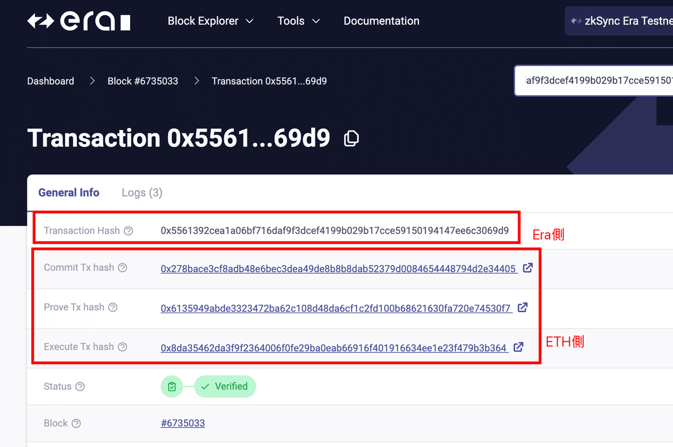Open the external link for Execute Tx hash
Viewport: 673px width, 447px height.
519,347
